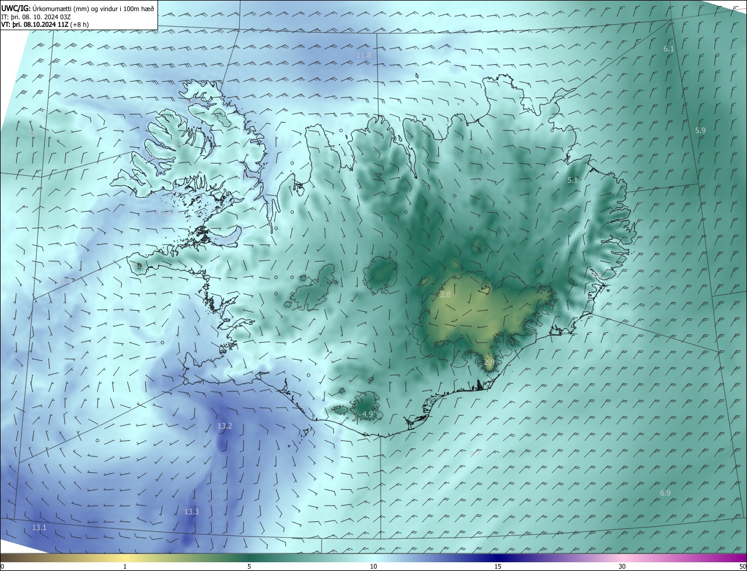
Task: Click the 6.1 value label on the map
Action: tap(669, 49)
